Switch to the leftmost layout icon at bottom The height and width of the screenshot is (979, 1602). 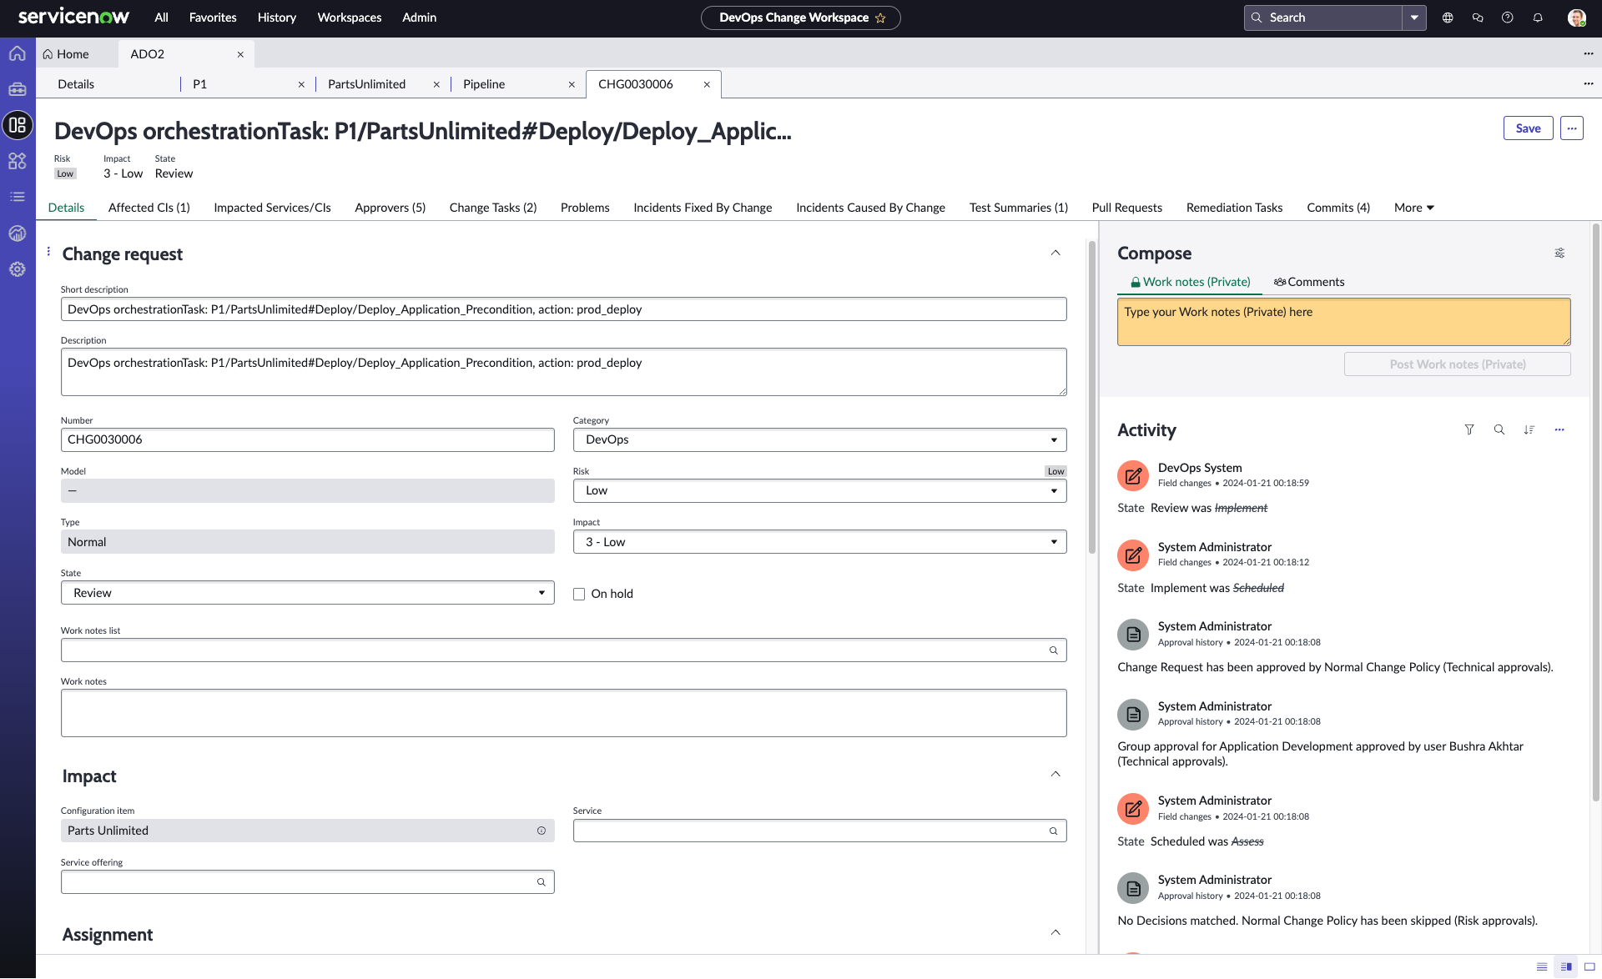[1542, 967]
